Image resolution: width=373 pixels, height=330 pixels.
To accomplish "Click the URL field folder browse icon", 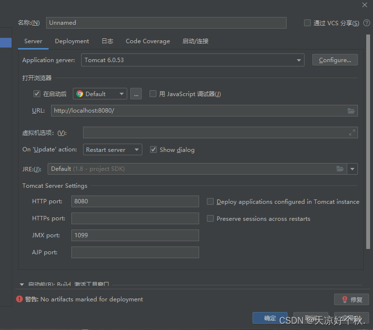I will [351, 111].
